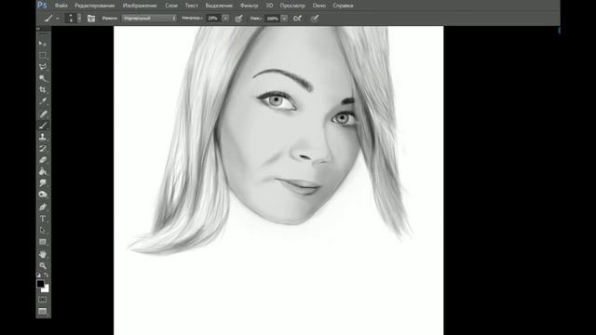The height and width of the screenshot is (335, 596).
Task: Swap foreground and background colors
Action: pyautogui.click(x=47, y=275)
